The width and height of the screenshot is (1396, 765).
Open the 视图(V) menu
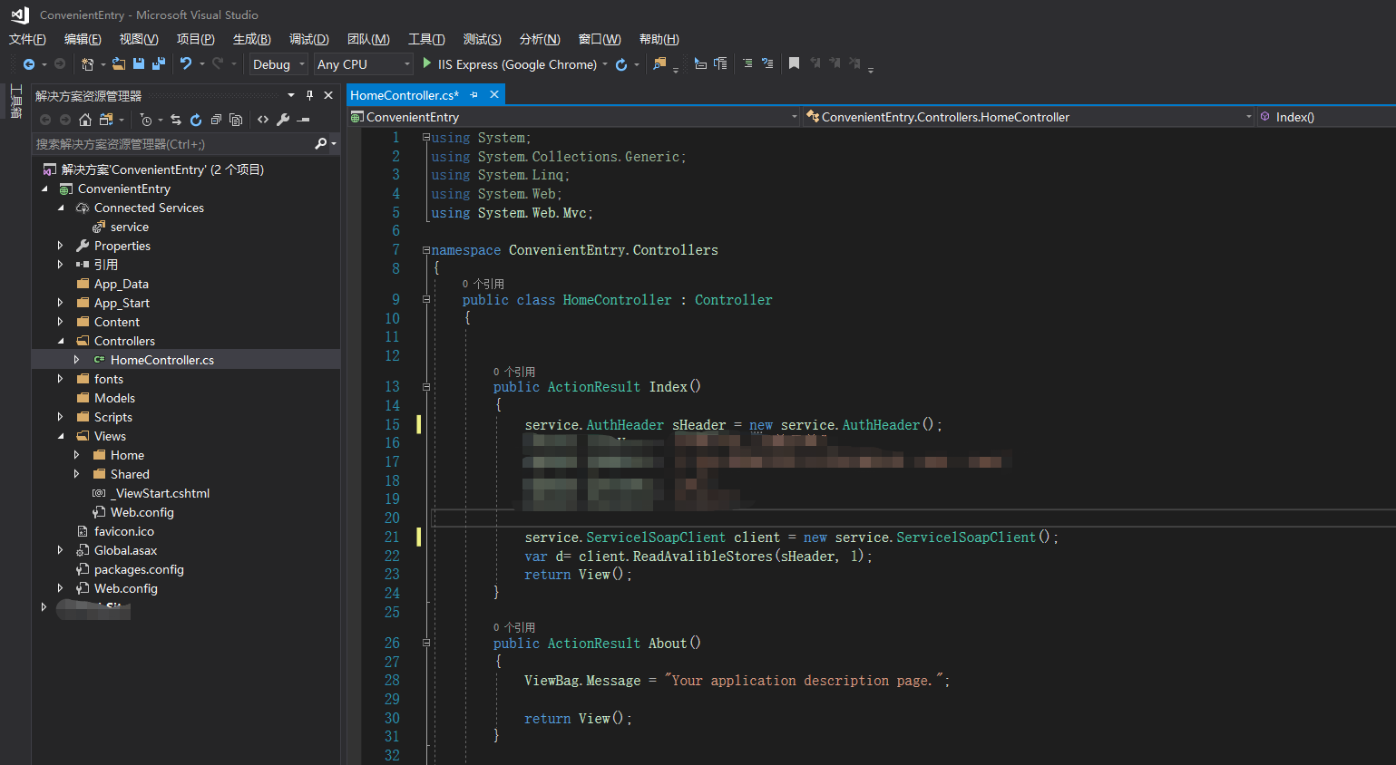pos(139,39)
